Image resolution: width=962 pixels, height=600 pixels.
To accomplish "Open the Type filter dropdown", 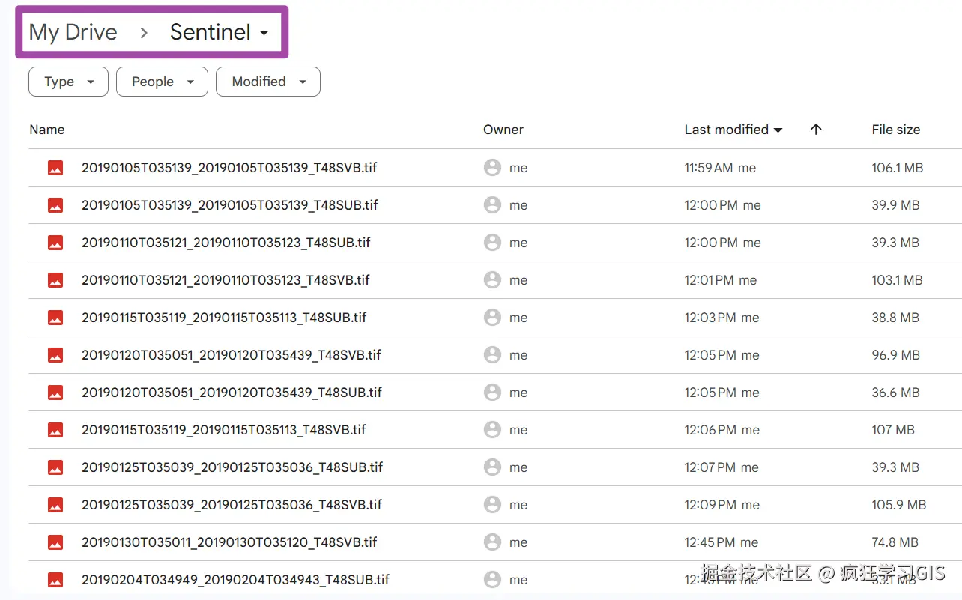I will 68,82.
